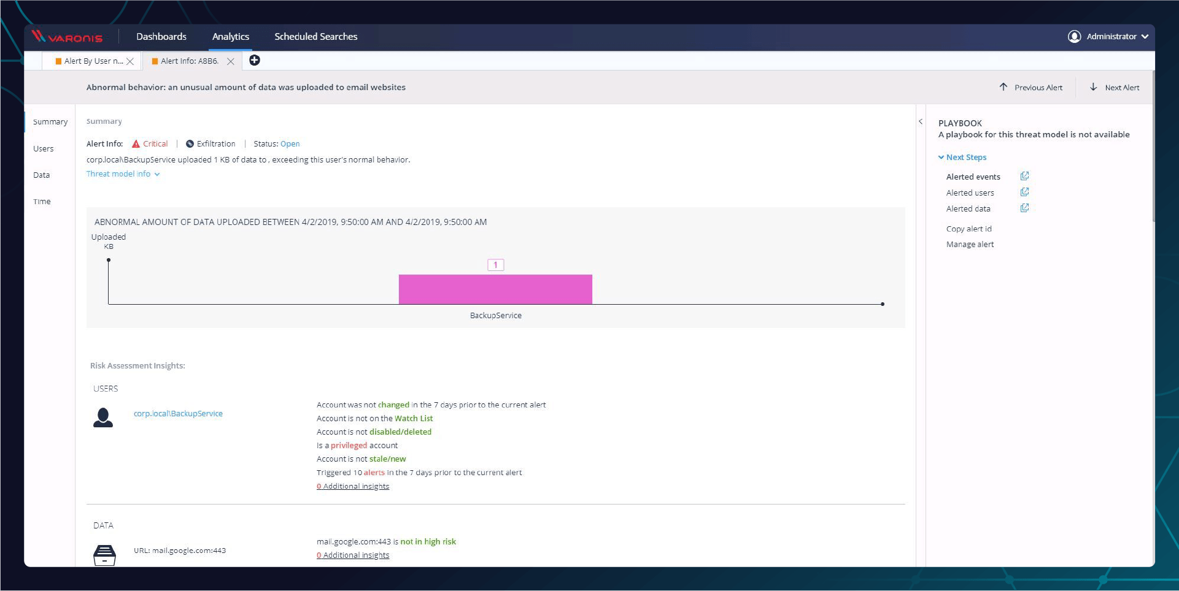1179x591 pixels.
Task: Switch to the Dashboards menu
Action: tap(161, 36)
